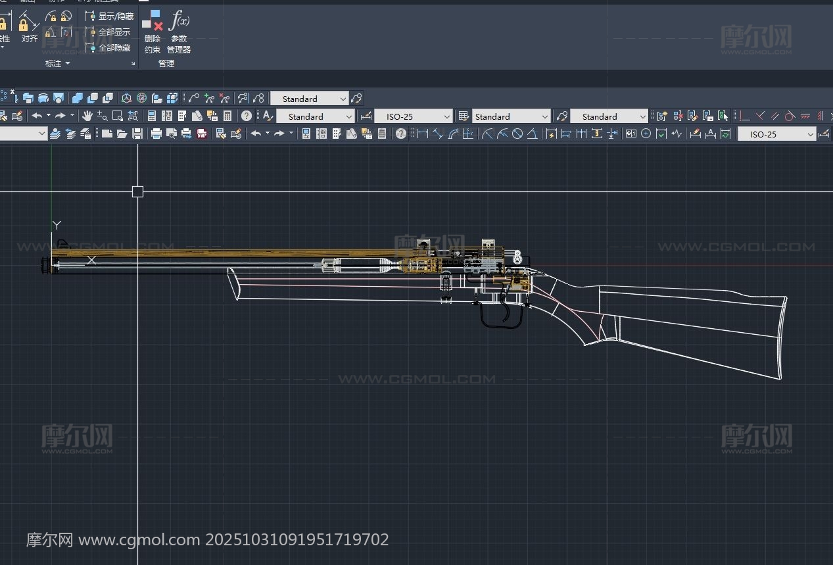The image size is (833, 565).
Task: Click the Delete Constraints (删除约束) icon
Action: (152, 21)
